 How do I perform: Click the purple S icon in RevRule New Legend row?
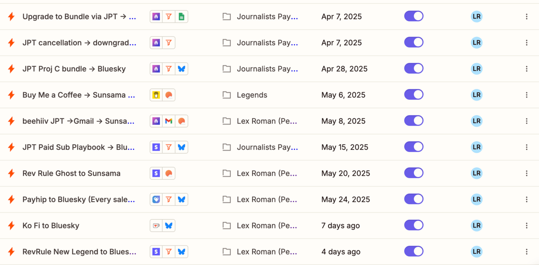[156, 252]
